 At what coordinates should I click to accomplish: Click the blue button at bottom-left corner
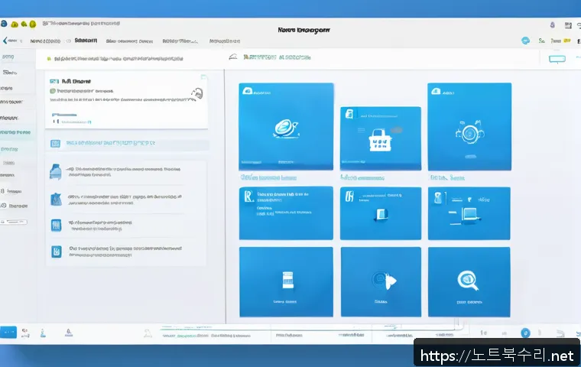point(8,333)
